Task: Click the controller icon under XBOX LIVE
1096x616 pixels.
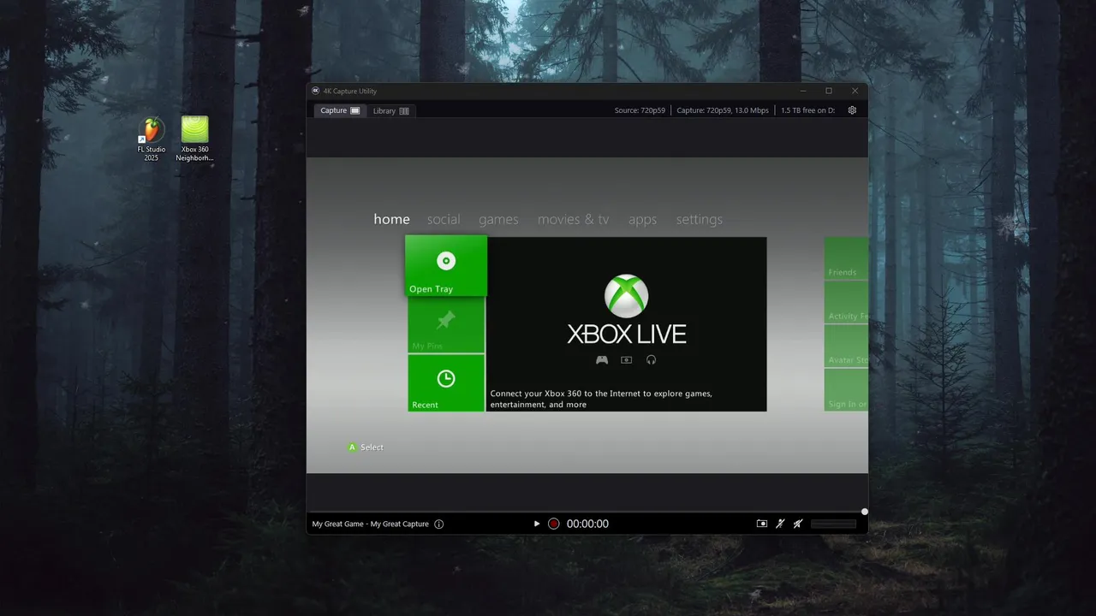Action: [602, 360]
